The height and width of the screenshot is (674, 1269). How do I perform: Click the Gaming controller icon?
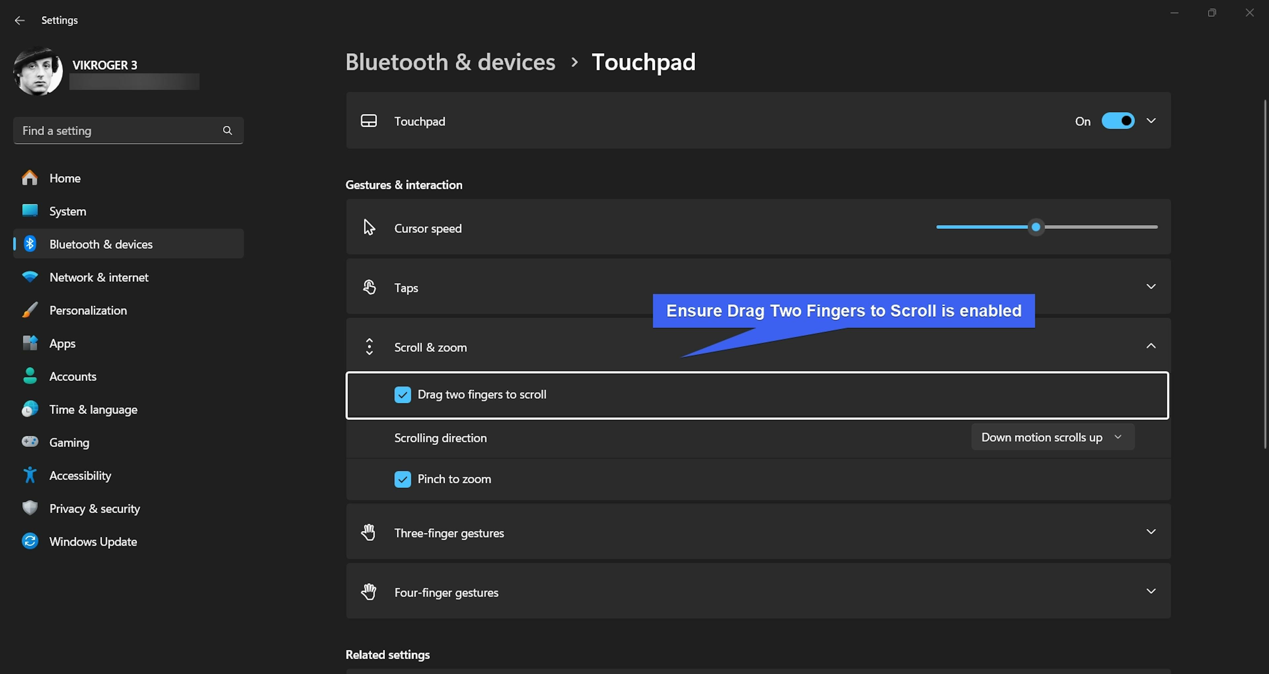click(29, 442)
